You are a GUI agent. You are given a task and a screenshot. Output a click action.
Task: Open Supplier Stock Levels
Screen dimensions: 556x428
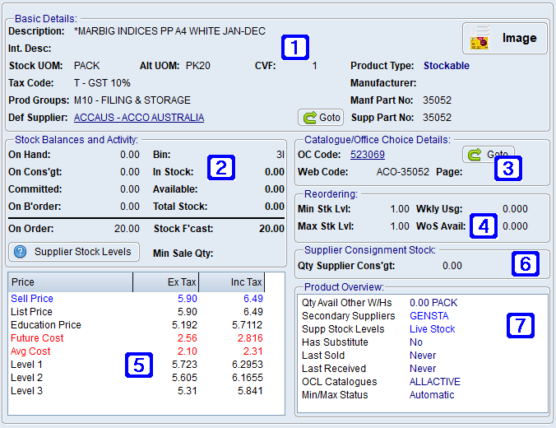tap(73, 252)
